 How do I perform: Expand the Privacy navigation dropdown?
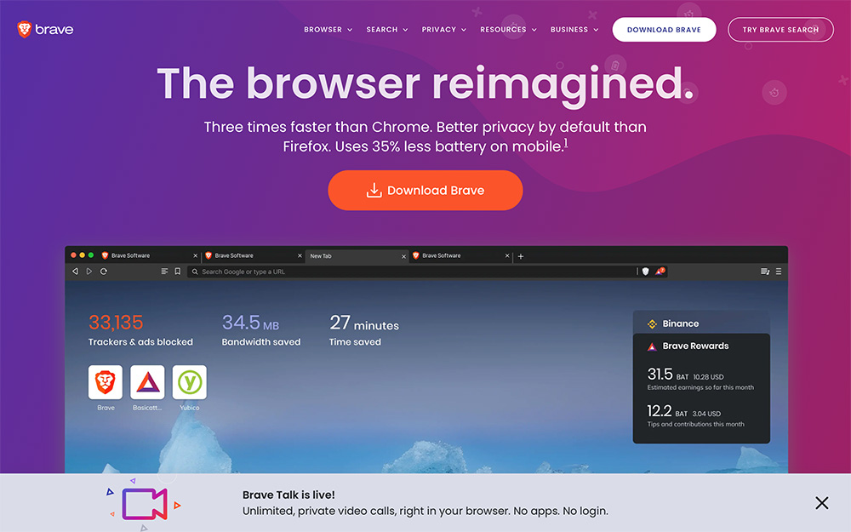(444, 29)
